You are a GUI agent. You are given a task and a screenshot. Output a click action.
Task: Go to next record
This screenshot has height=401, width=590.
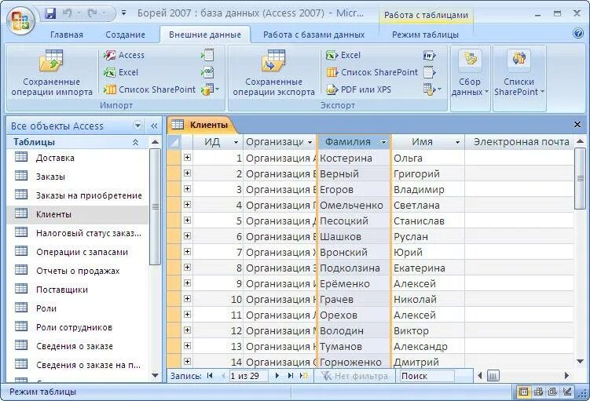(x=277, y=375)
